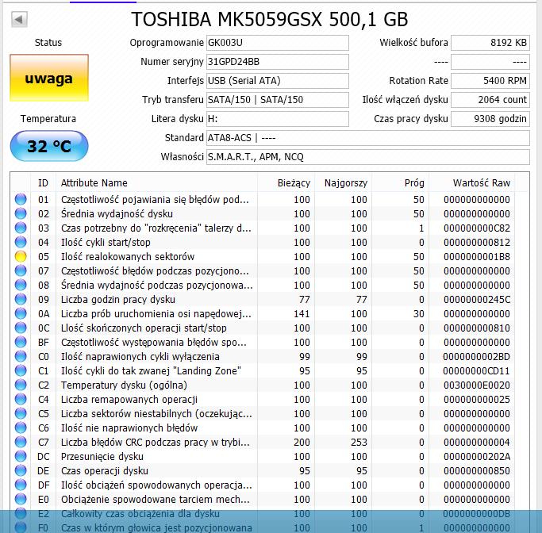Click the blue status dot of attribute E0
This screenshot has width=542, height=533.
(21, 499)
